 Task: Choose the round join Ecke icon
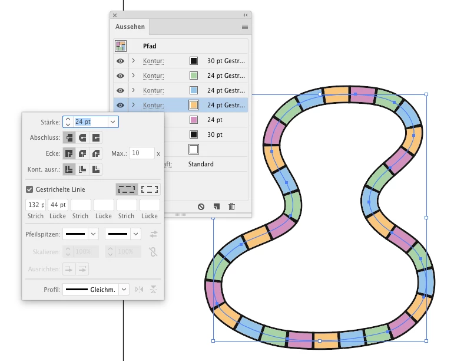tap(82, 153)
